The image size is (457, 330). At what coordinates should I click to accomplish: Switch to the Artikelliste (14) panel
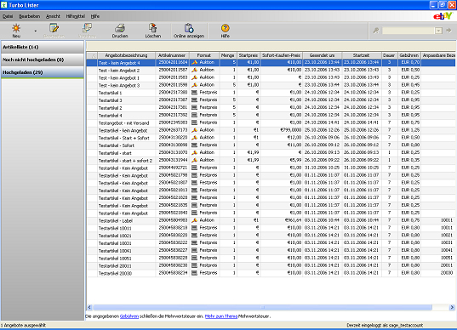[x=43, y=47]
